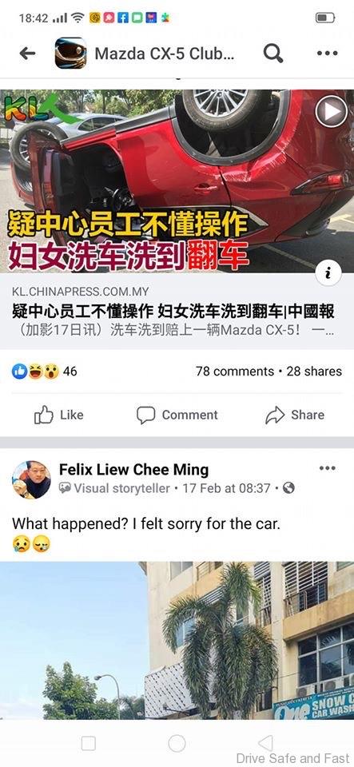Comment on the car wash post
The width and height of the screenshot is (354, 767).
177,415
